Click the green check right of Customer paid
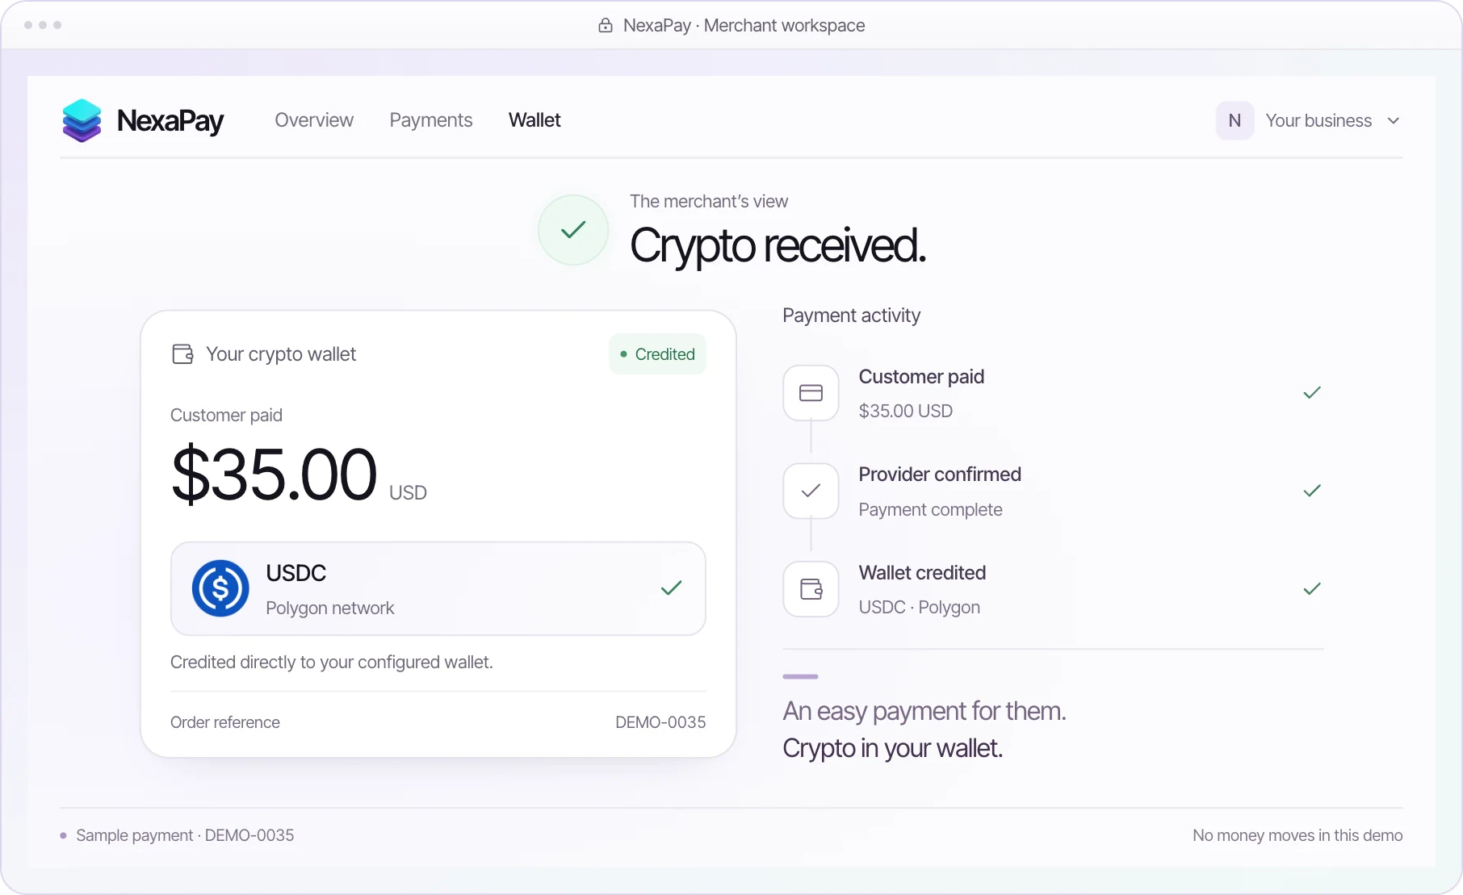Image resolution: width=1463 pixels, height=895 pixels. (x=1312, y=393)
